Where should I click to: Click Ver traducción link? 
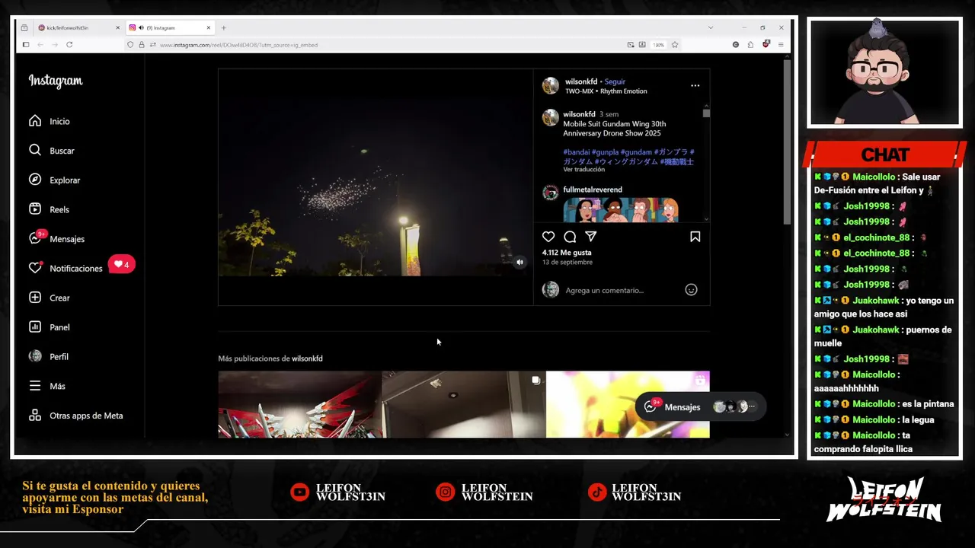[x=584, y=170]
